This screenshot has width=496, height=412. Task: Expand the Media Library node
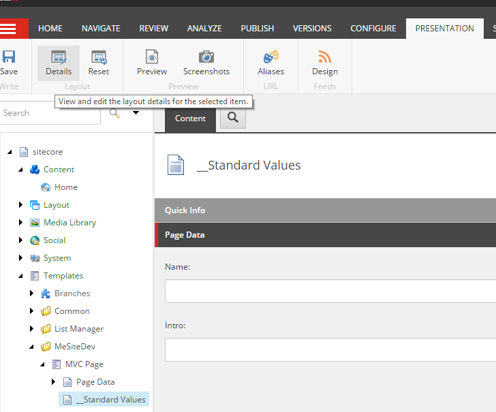click(x=20, y=223)
